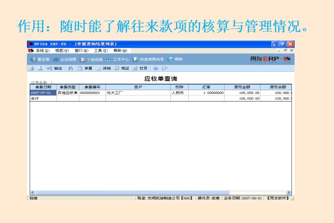
Task: Open 企业流程 enterprise workflow
Action: pyautogui.click(x=64, y=60)
